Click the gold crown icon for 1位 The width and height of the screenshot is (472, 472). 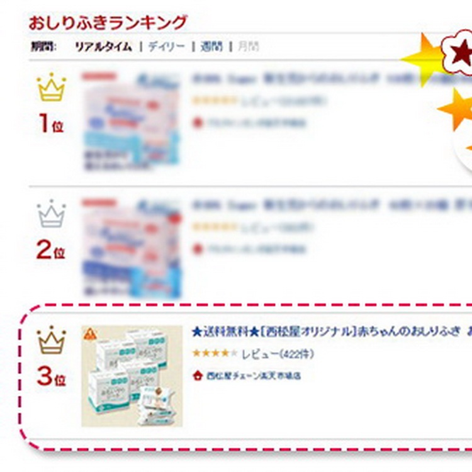coord(51,87)
